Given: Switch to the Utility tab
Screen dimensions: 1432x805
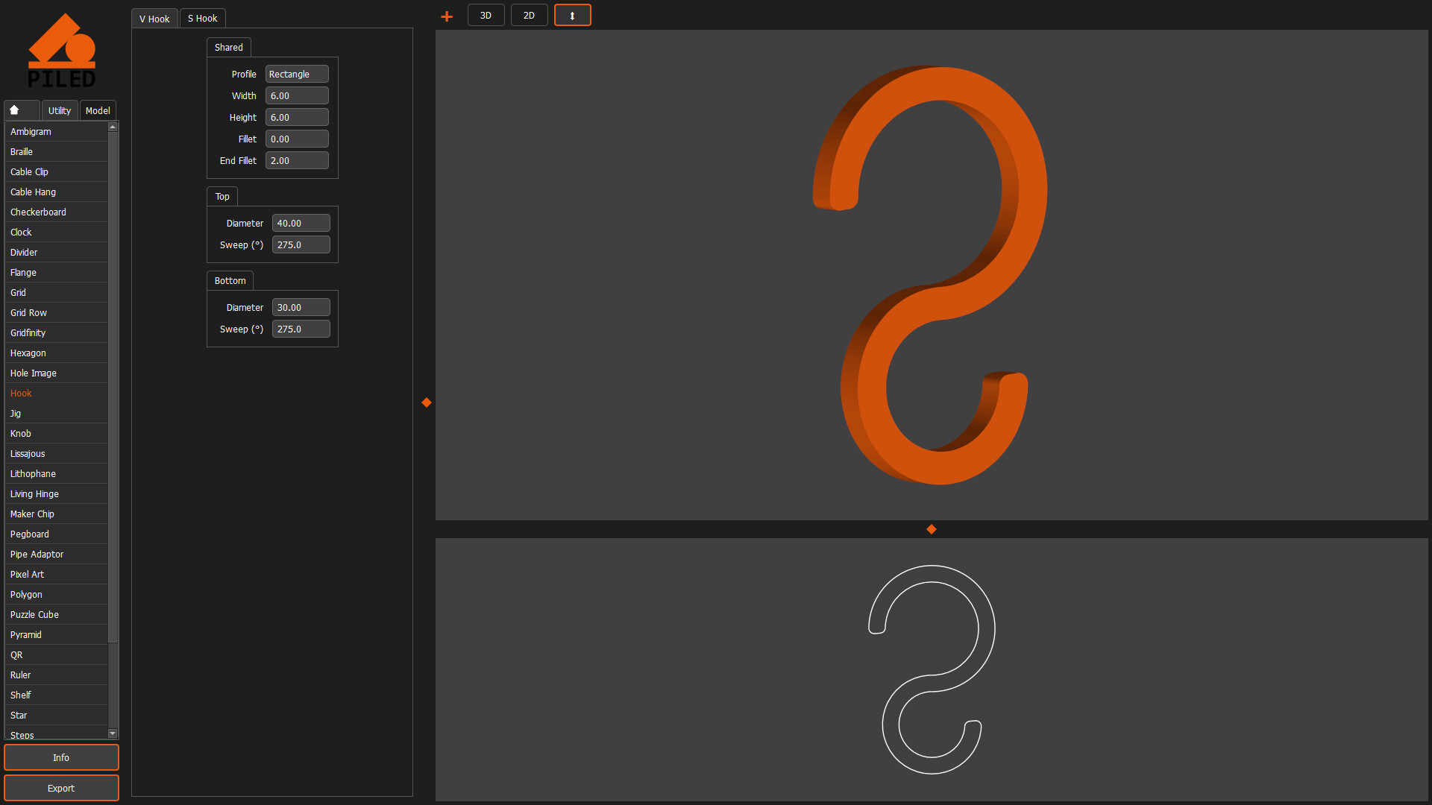Looking at the screenshot, I should (60, 110).
